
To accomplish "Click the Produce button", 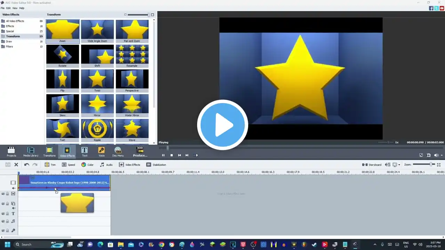I will (140, 152).
